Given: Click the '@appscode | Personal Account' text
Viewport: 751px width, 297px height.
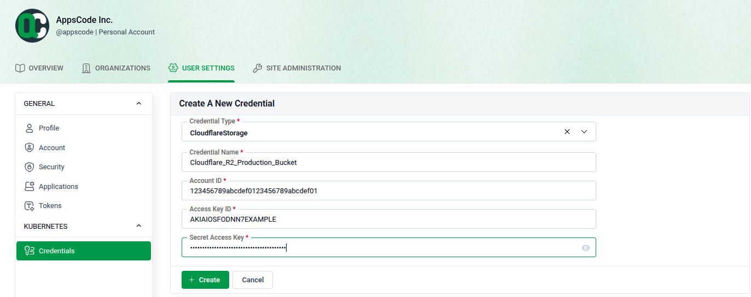Looking at the screenshot, I should [x=105, y=32].
